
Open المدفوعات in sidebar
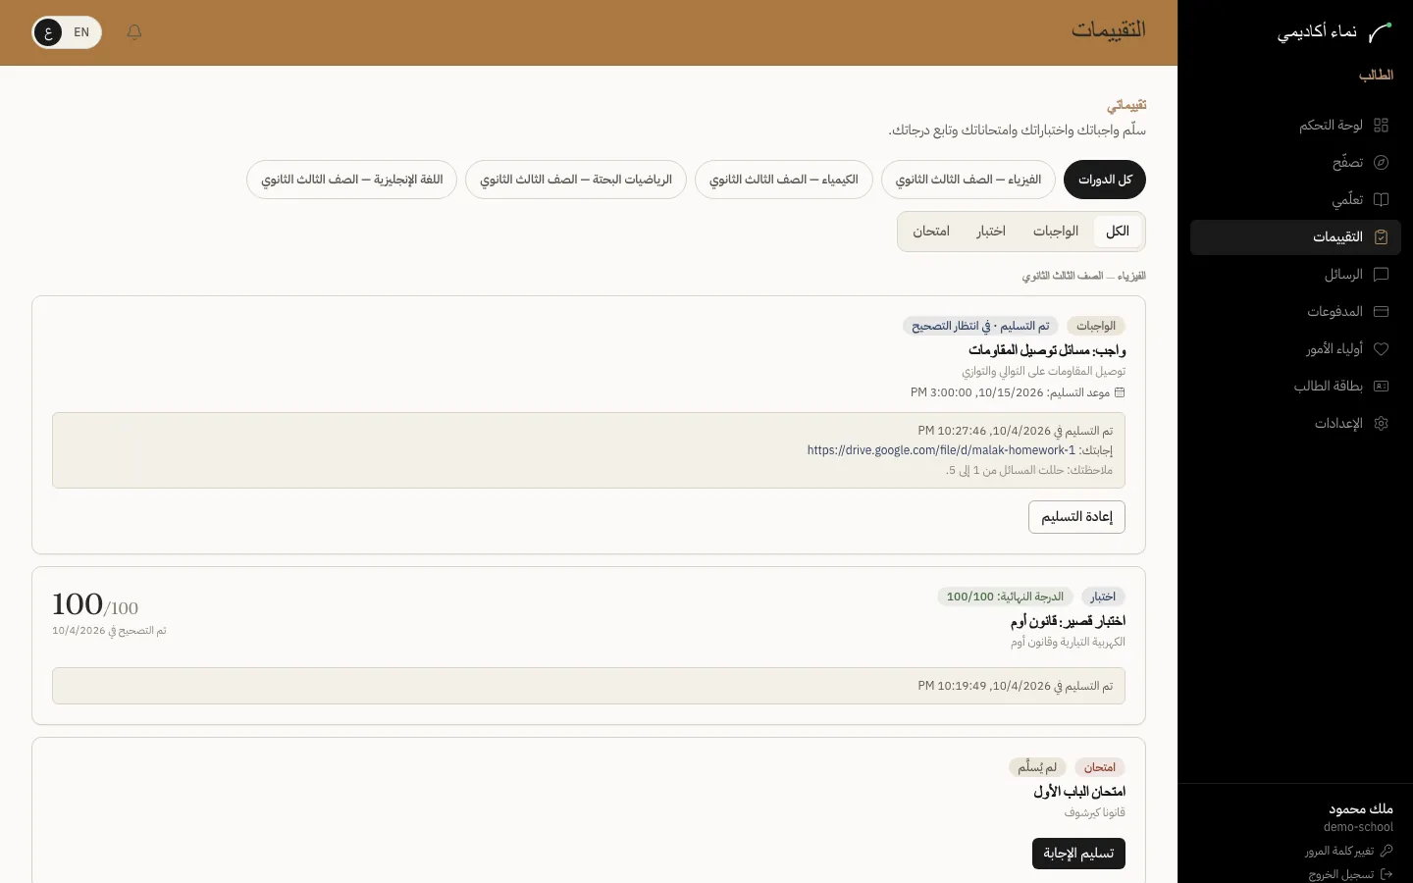click(1295, 312)
